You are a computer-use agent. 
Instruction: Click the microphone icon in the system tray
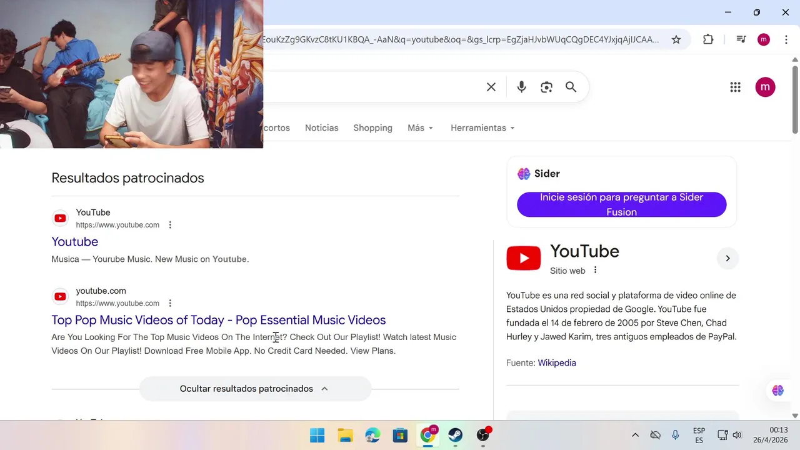[675, 435]
